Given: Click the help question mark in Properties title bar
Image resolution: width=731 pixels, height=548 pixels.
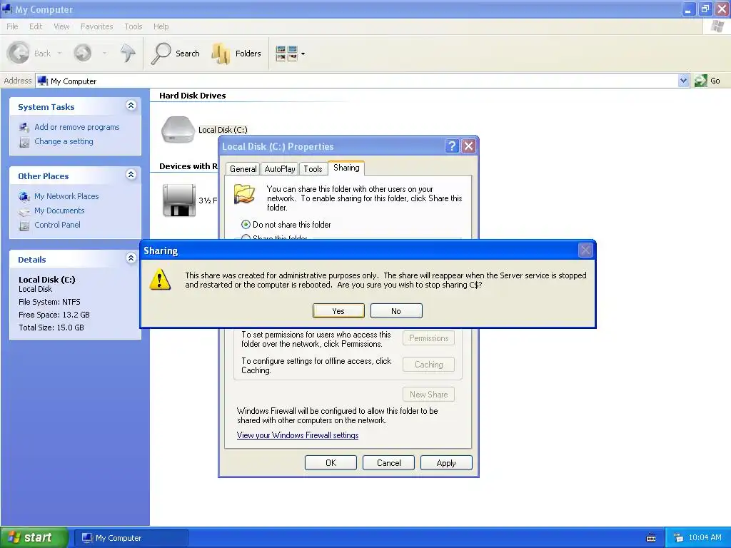Looking at the screenshot, I should [x=452, y=146].
